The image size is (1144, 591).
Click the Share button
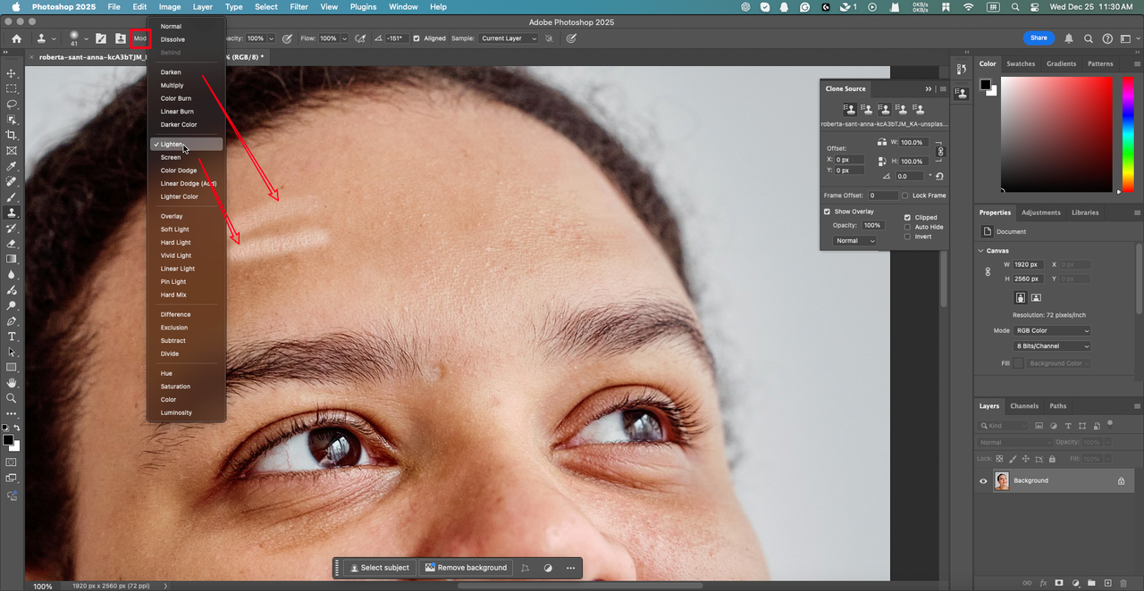[1039, 38]
